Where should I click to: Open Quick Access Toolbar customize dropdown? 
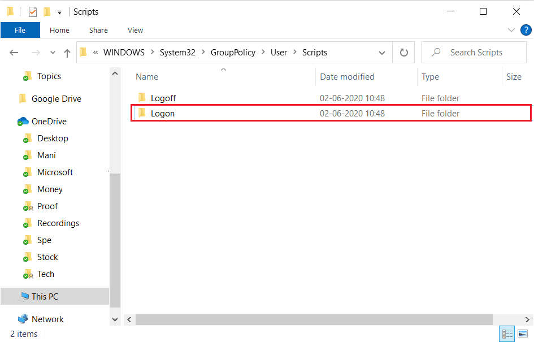click(x=59, y=12)
